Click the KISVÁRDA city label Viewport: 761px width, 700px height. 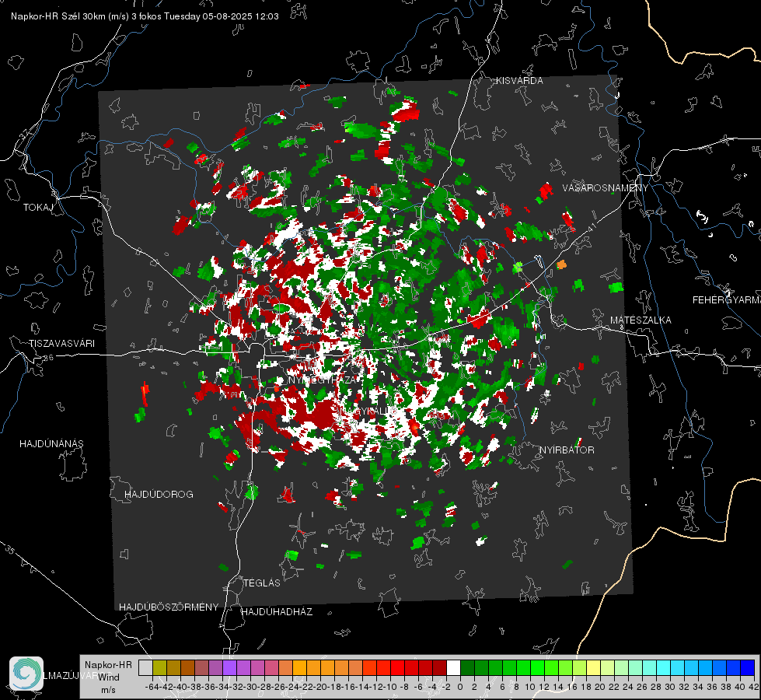click(x=519, y=81)
